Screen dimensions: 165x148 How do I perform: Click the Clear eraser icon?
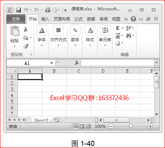coord(118,43)
